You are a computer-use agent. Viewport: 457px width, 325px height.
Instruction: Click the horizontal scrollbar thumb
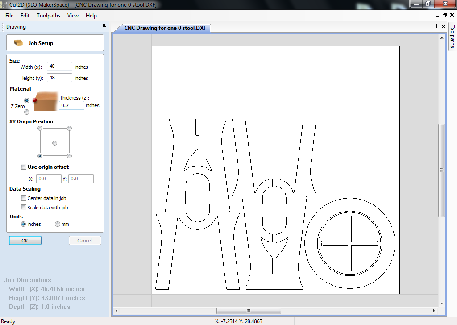pos(249,311)
